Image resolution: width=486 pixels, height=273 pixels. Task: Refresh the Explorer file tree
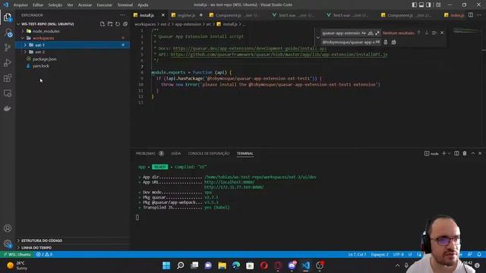coord(118,24)
